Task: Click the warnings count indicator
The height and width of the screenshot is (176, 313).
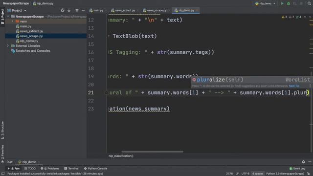Action: (284, 17)
